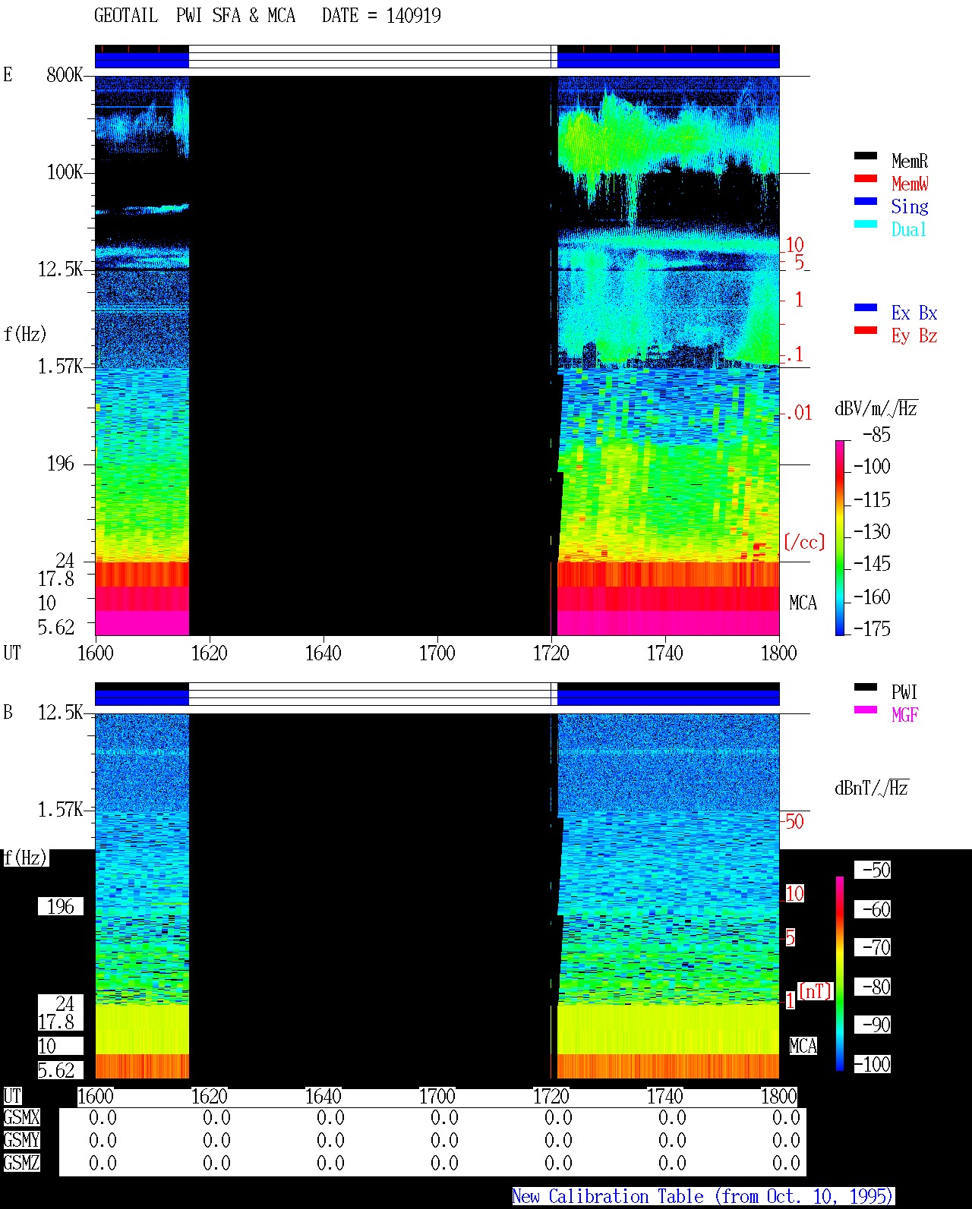This screenshot has width=972, height=1209.
Task: Click the magenta MGF legend swatch
Action: [x=866, y=710]
